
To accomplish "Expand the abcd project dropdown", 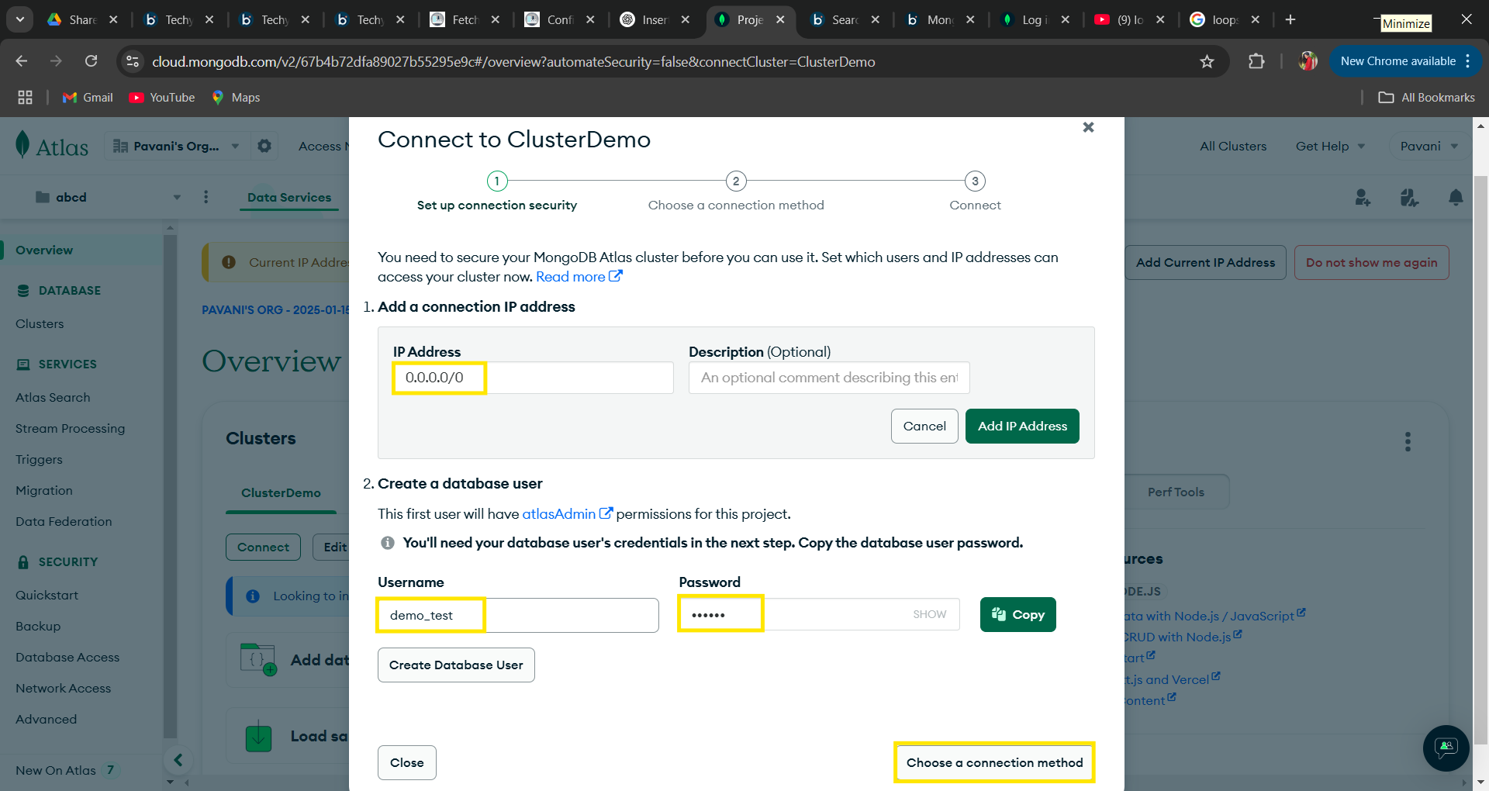I will pos(177,197).
